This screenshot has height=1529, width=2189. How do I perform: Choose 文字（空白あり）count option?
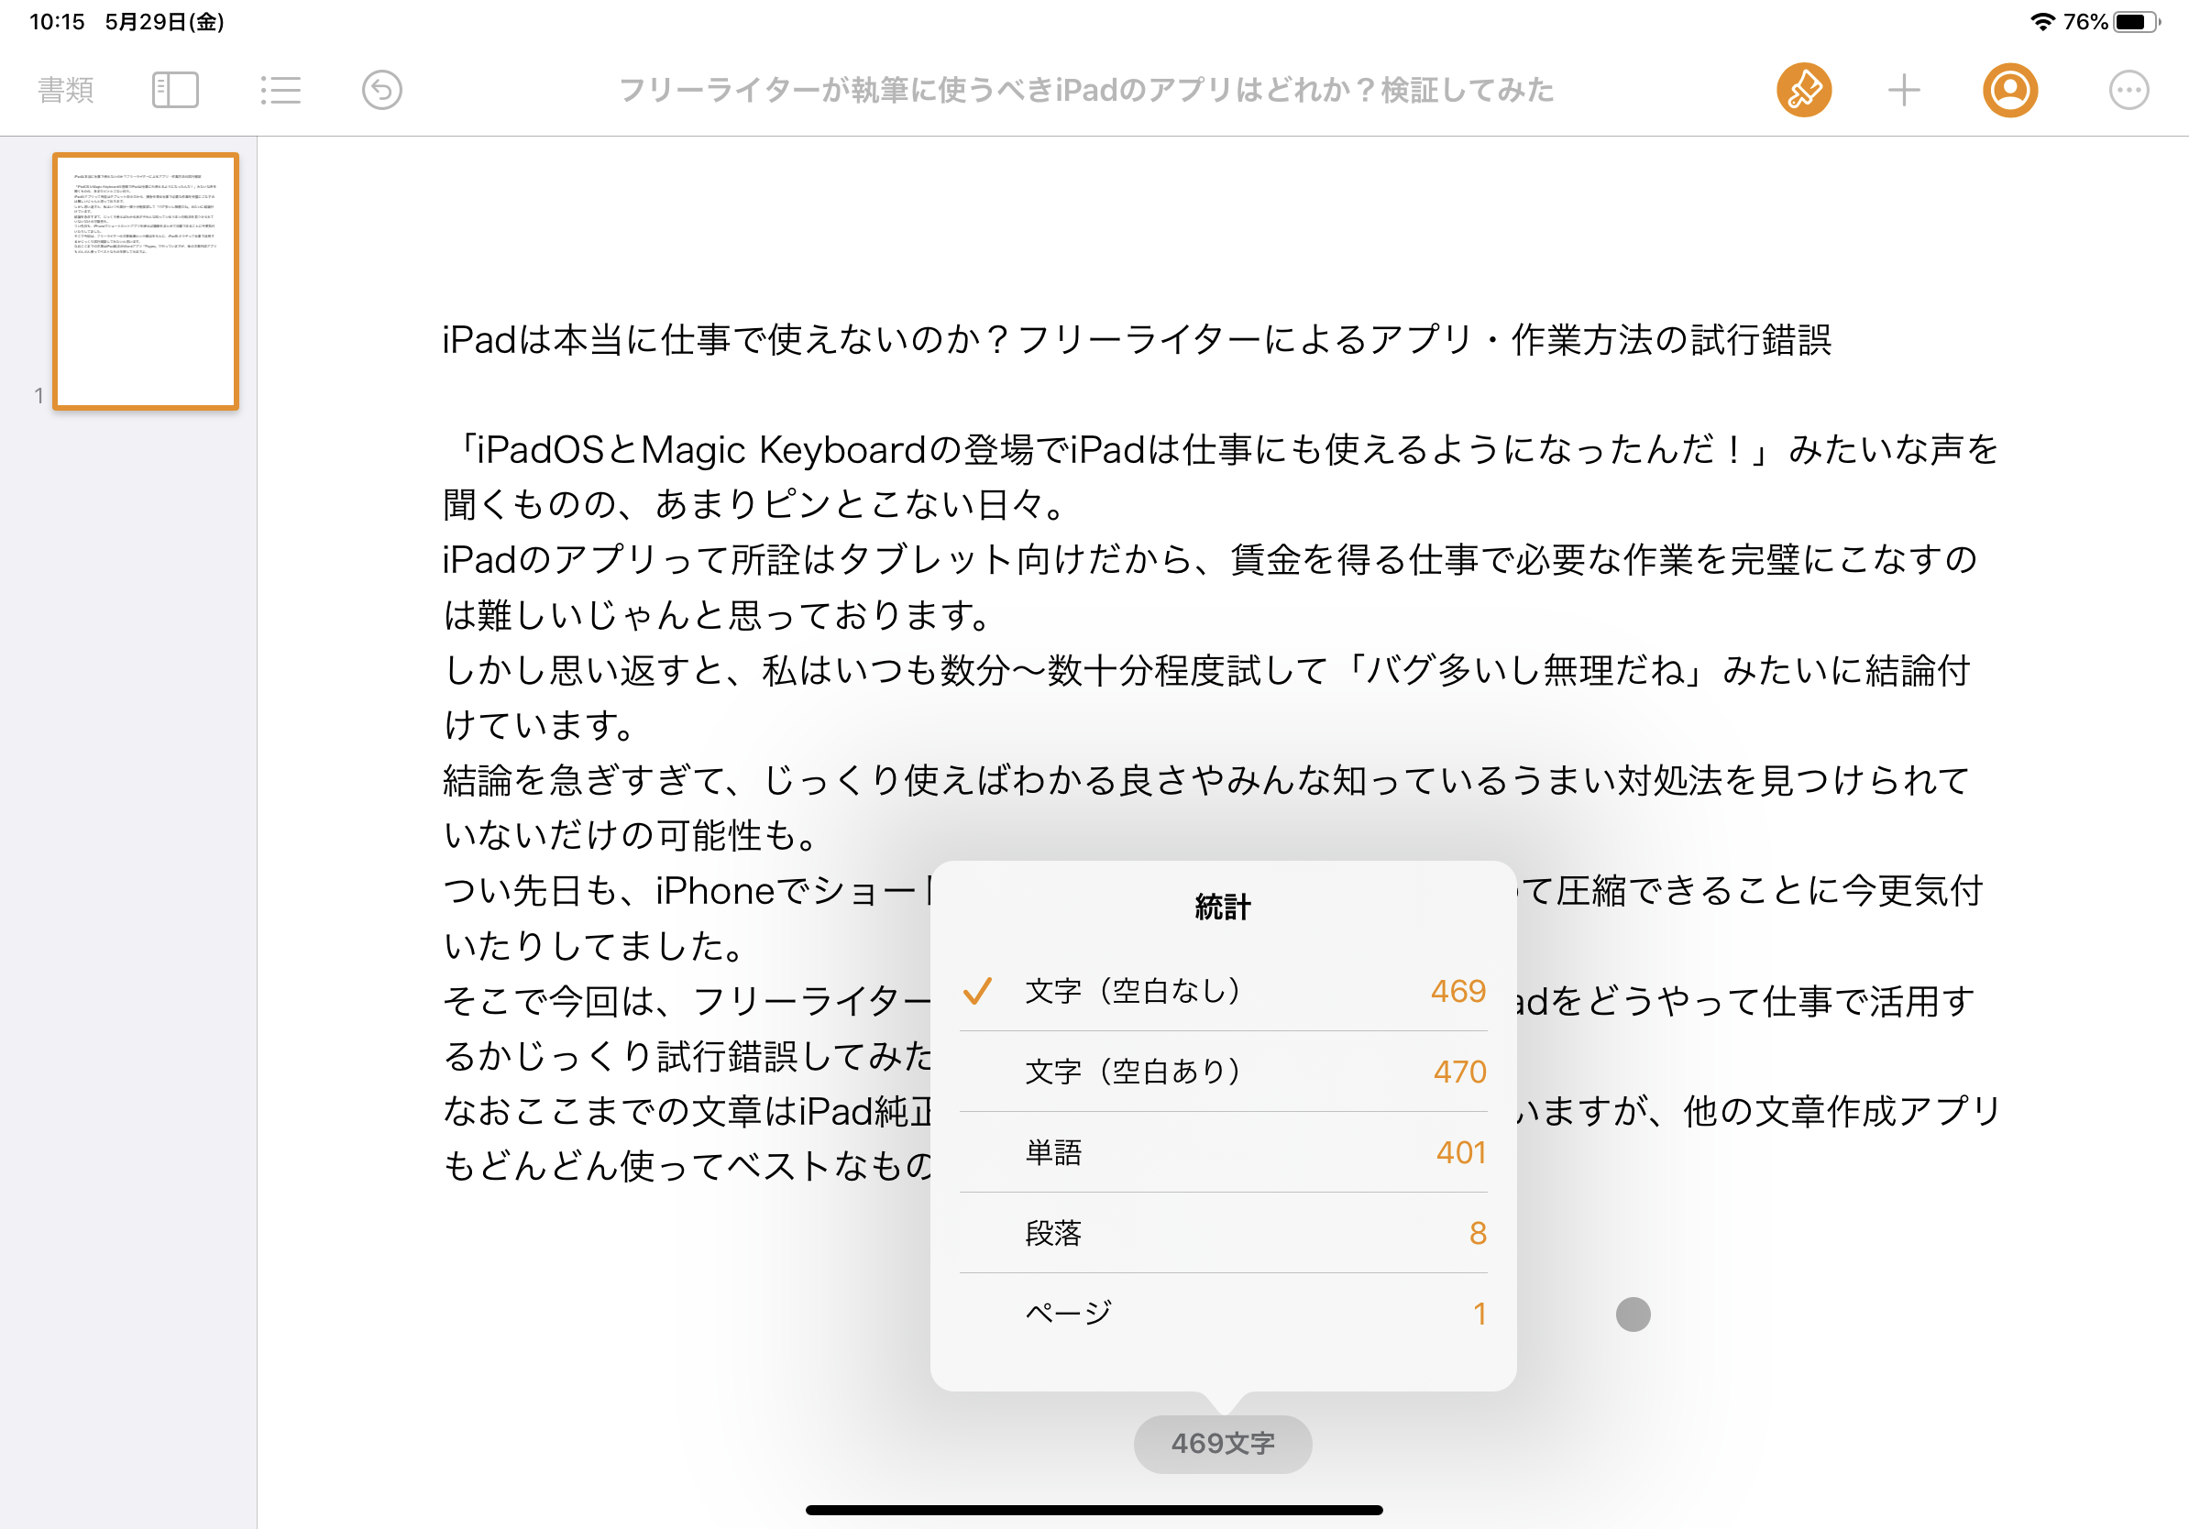point(1223,1072)
